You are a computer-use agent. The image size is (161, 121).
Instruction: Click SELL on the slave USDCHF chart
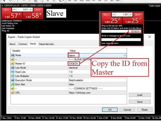[6, 10]
